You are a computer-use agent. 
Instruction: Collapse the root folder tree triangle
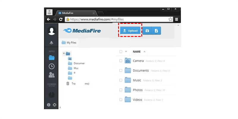click(64, 54)
